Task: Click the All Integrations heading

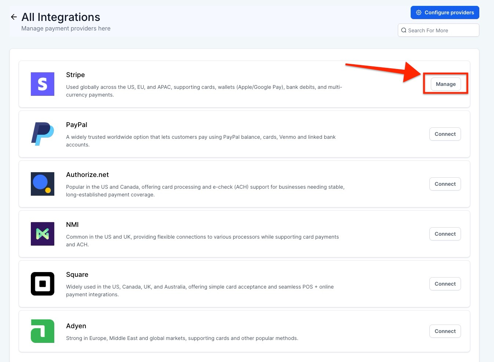Action: (x=61, y=17)
